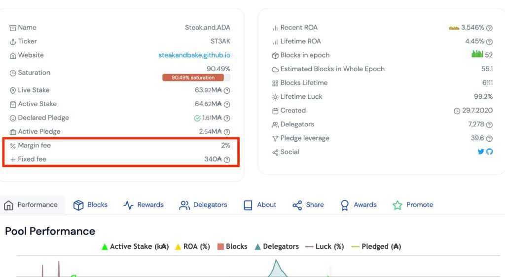Screen dimensions: 505x277
Task: Open steakandbake.github.io website link
Action: tap(194, 55)
